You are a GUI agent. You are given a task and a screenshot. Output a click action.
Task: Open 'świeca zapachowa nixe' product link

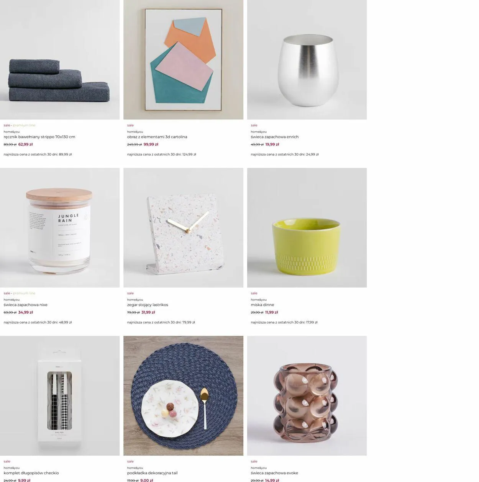coord(26,305)
